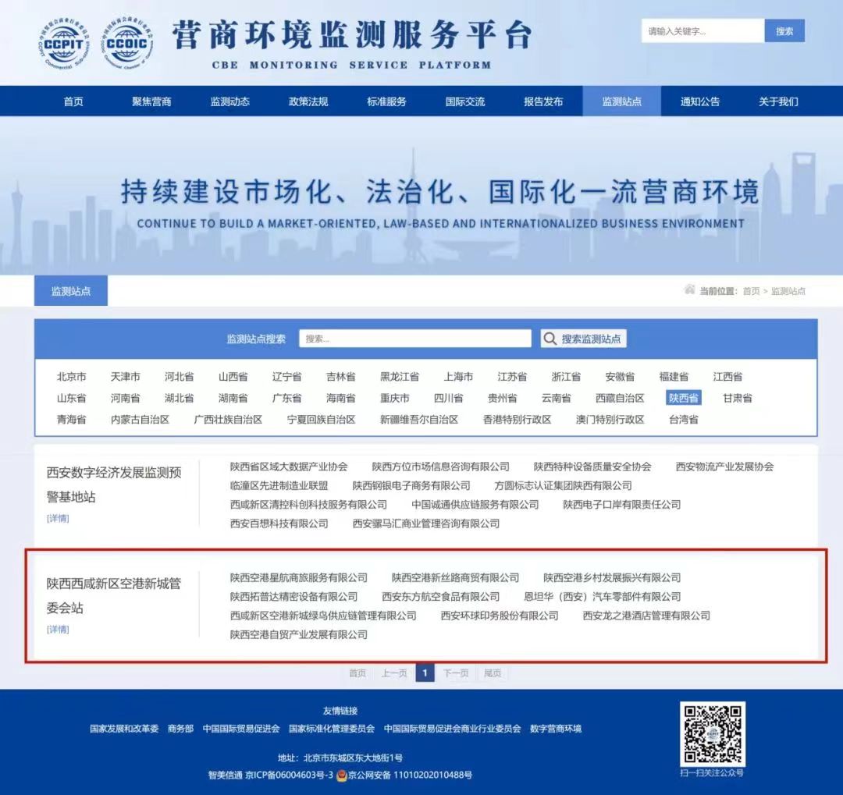Open footer link 国家发展和改革委
The width and height of the screenshot is (843, 795).
coord(124,729)
